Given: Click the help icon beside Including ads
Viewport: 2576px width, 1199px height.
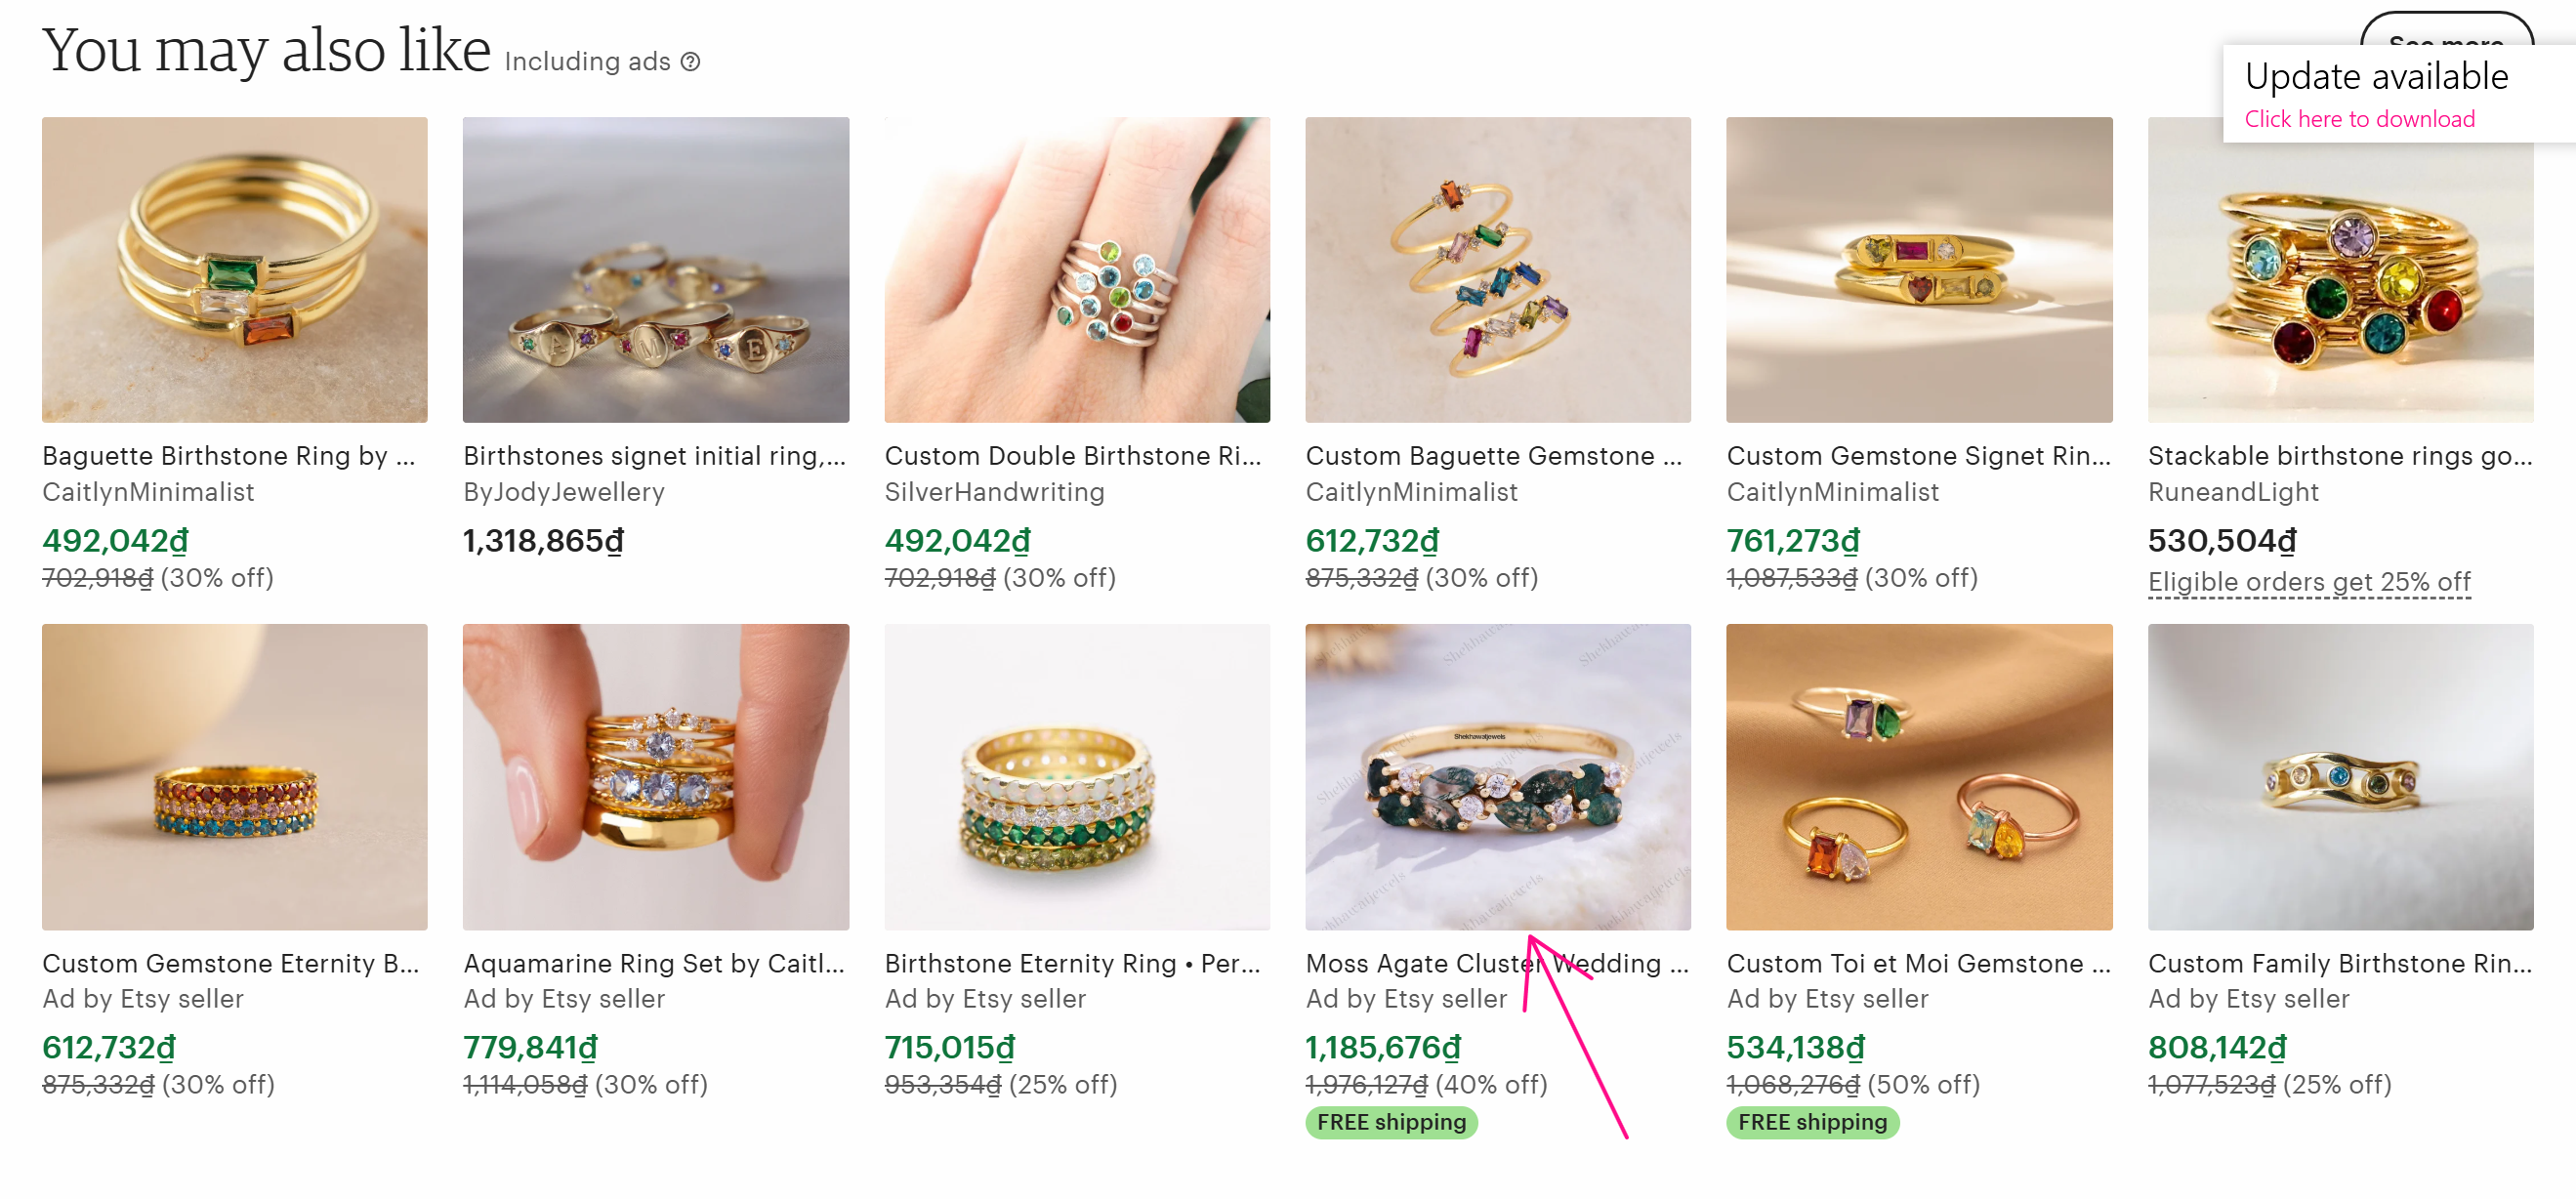Looking at the screenshot, I should pos(690,62).
